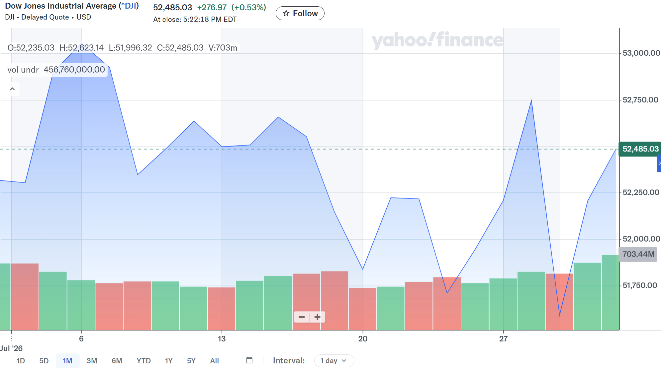
Task: Select the 5D time range
Action: coord(44,361)
